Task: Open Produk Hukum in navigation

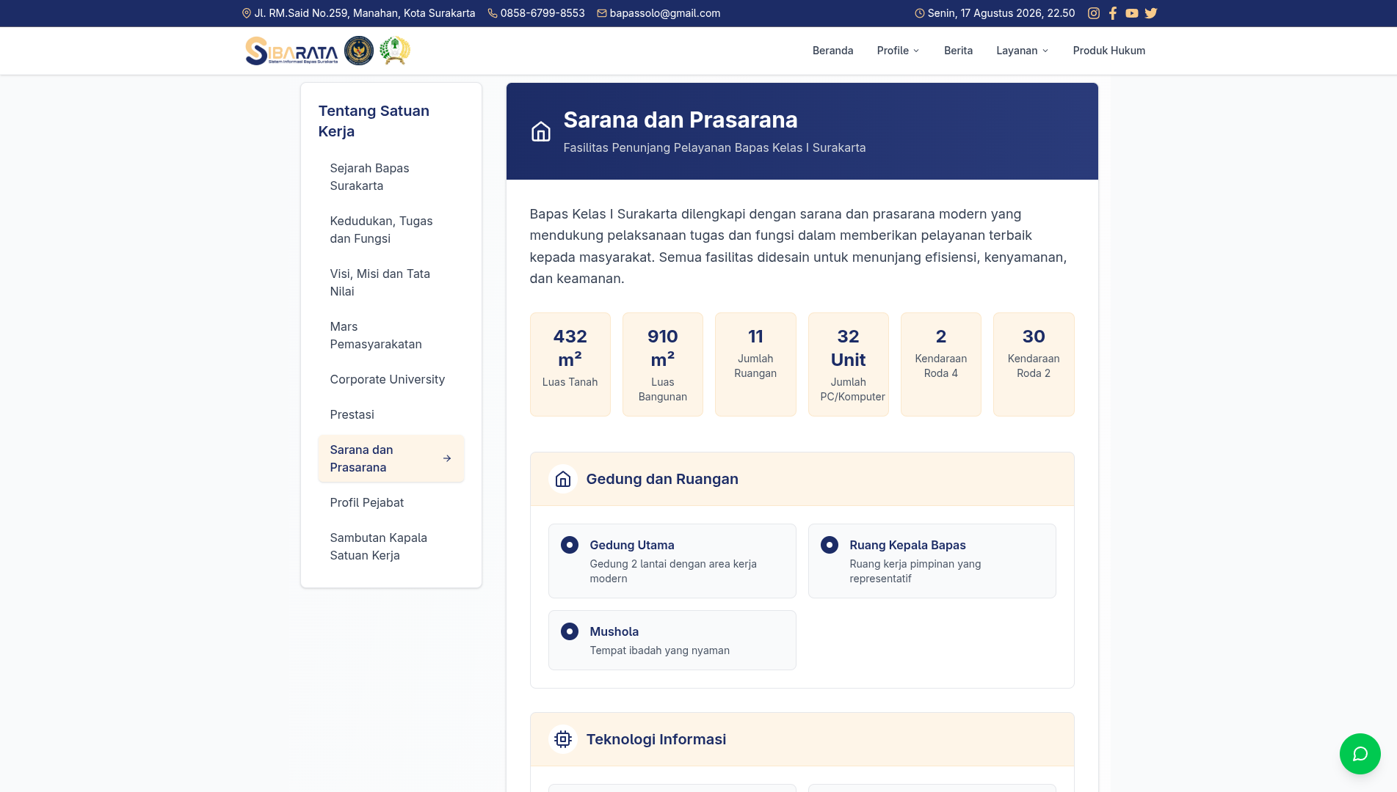Action: [x=1108, y=51]
